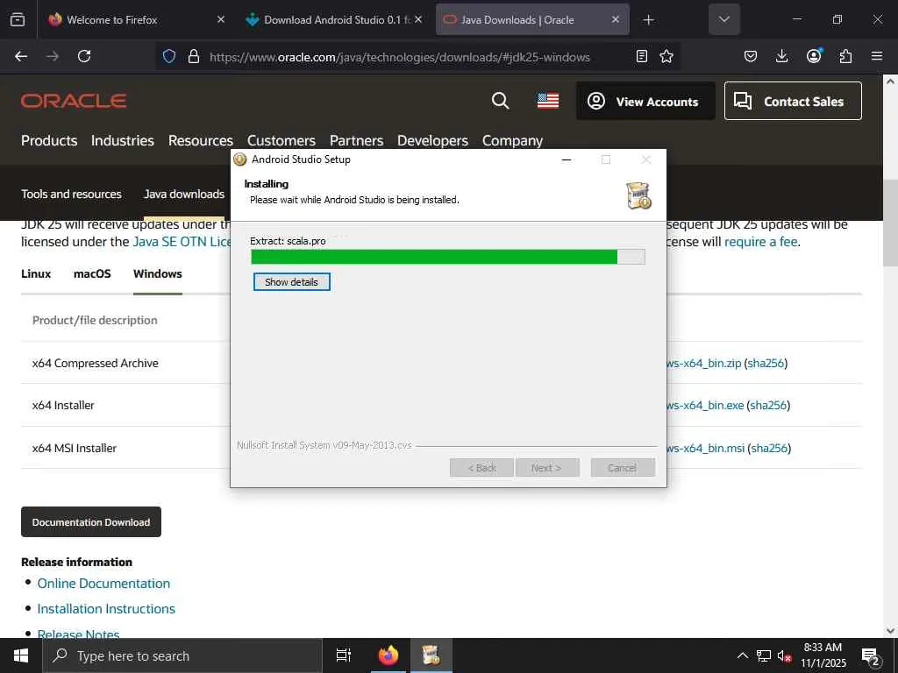The height and width of the screenshot is (673, 898).
Task: Open Firefox application hamburger menu
Action: click(877, 56)
